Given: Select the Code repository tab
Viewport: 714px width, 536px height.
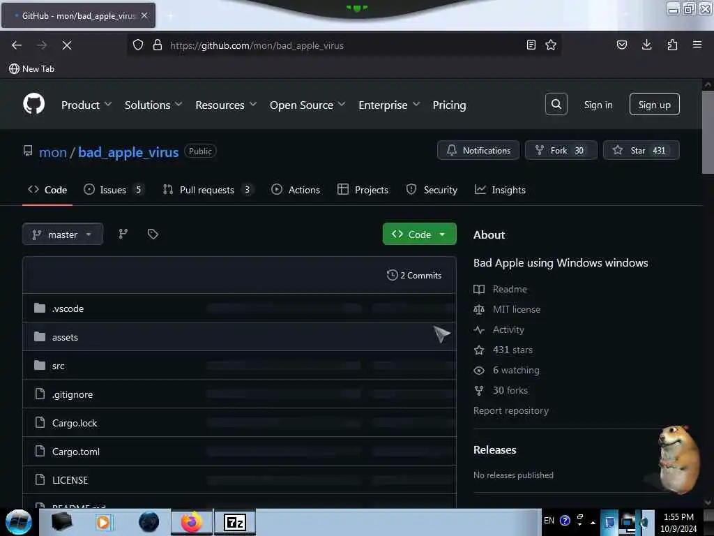Looking at the screenshot, I should point(47,190).
